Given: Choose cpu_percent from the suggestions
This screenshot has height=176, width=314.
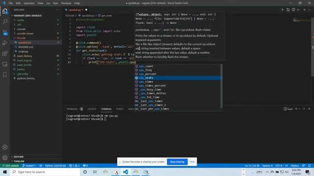Looking at the screenshot, I should pyautogui.click(x=178, y=74).
